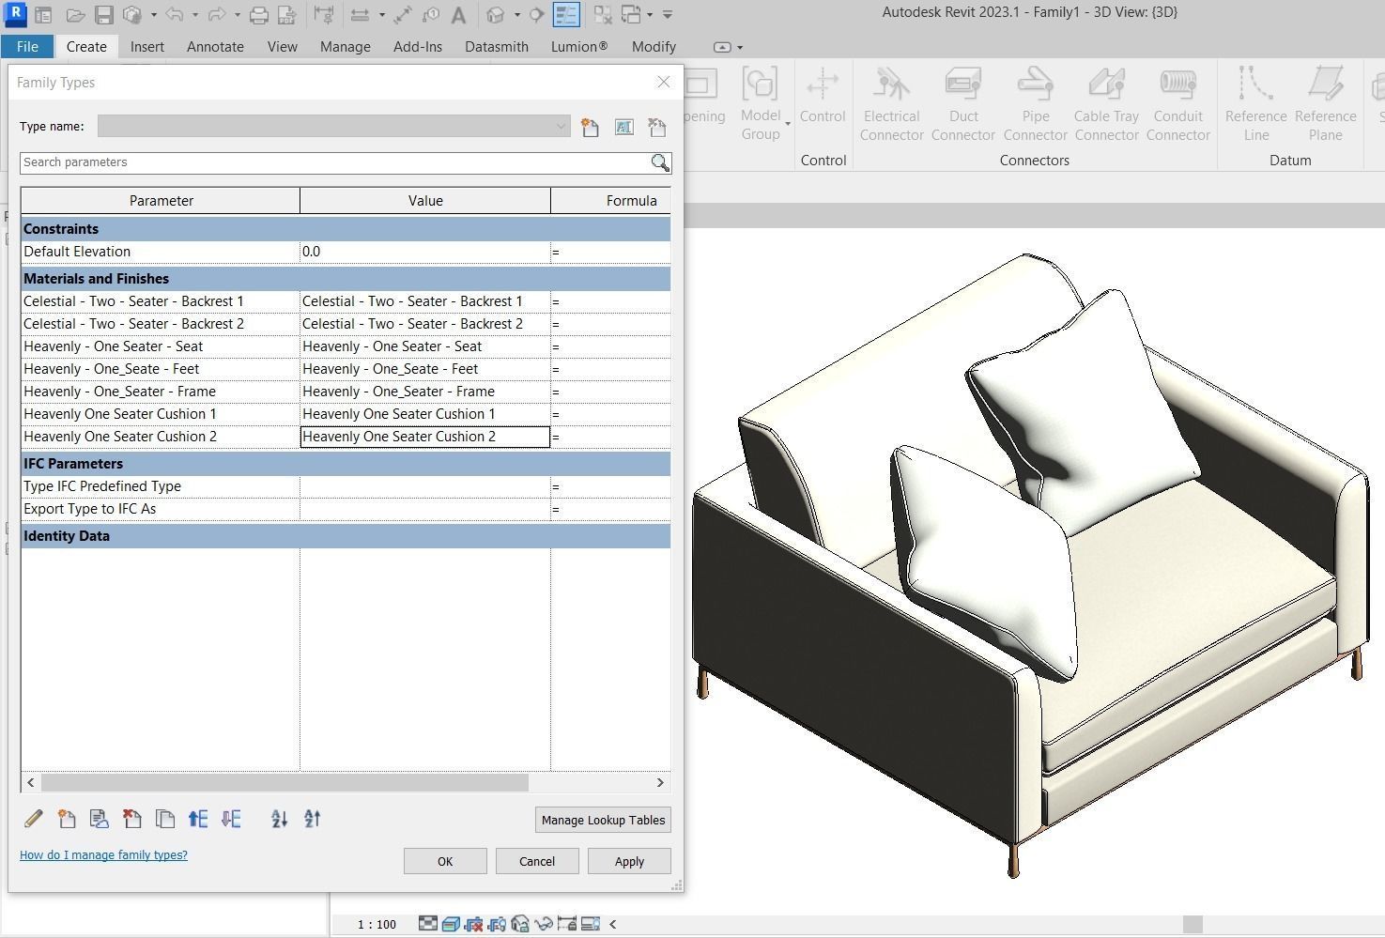The width and height of the screenshot is (1385, 938).
Task: Click the Rename Type icon
Action: (x=623, y=127)
